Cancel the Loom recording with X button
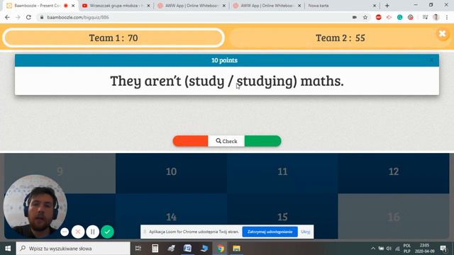 (78, 232)
